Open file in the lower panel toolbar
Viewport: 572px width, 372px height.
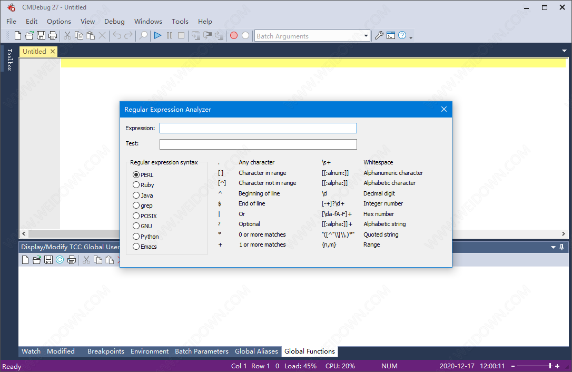pos(37,260)
